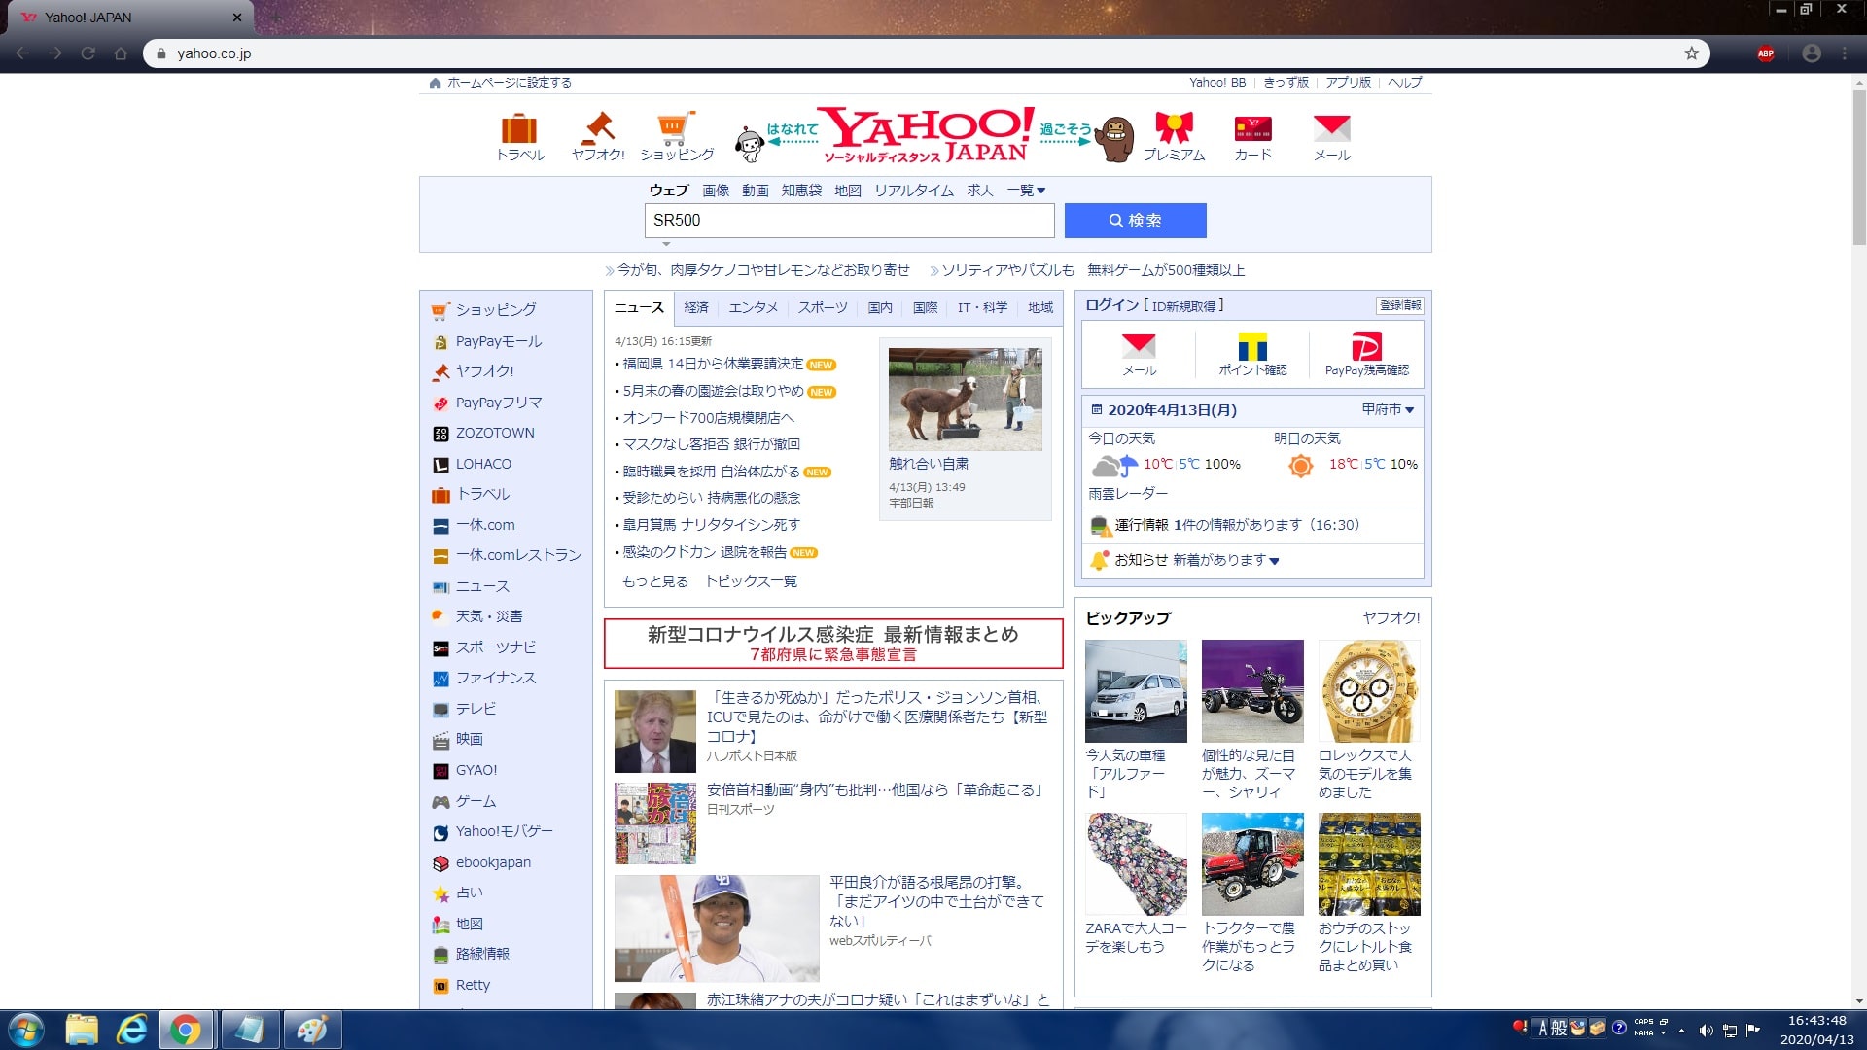The width and height of the screenshot is (1867, 1050).
Task: Open the Paint taskbar icon
Action: [311, 1030]
